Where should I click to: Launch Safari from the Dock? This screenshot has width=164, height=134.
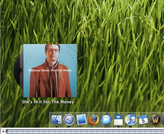69,120
